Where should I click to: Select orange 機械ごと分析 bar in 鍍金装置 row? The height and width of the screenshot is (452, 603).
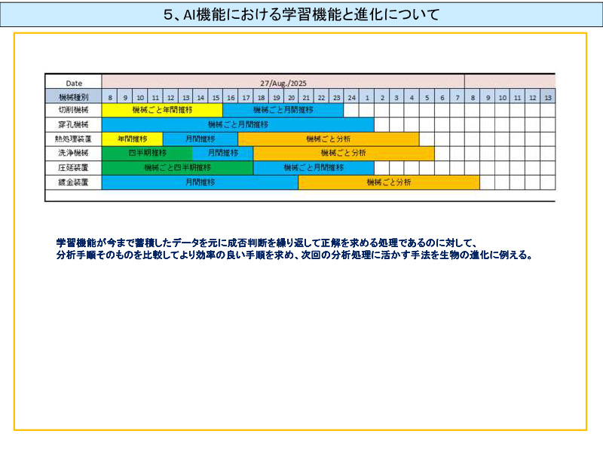click(389, 182)
